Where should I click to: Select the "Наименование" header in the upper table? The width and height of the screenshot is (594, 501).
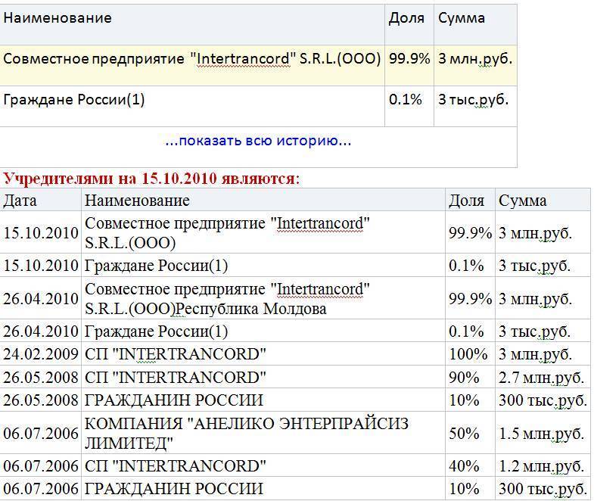[x=58, y=18]
